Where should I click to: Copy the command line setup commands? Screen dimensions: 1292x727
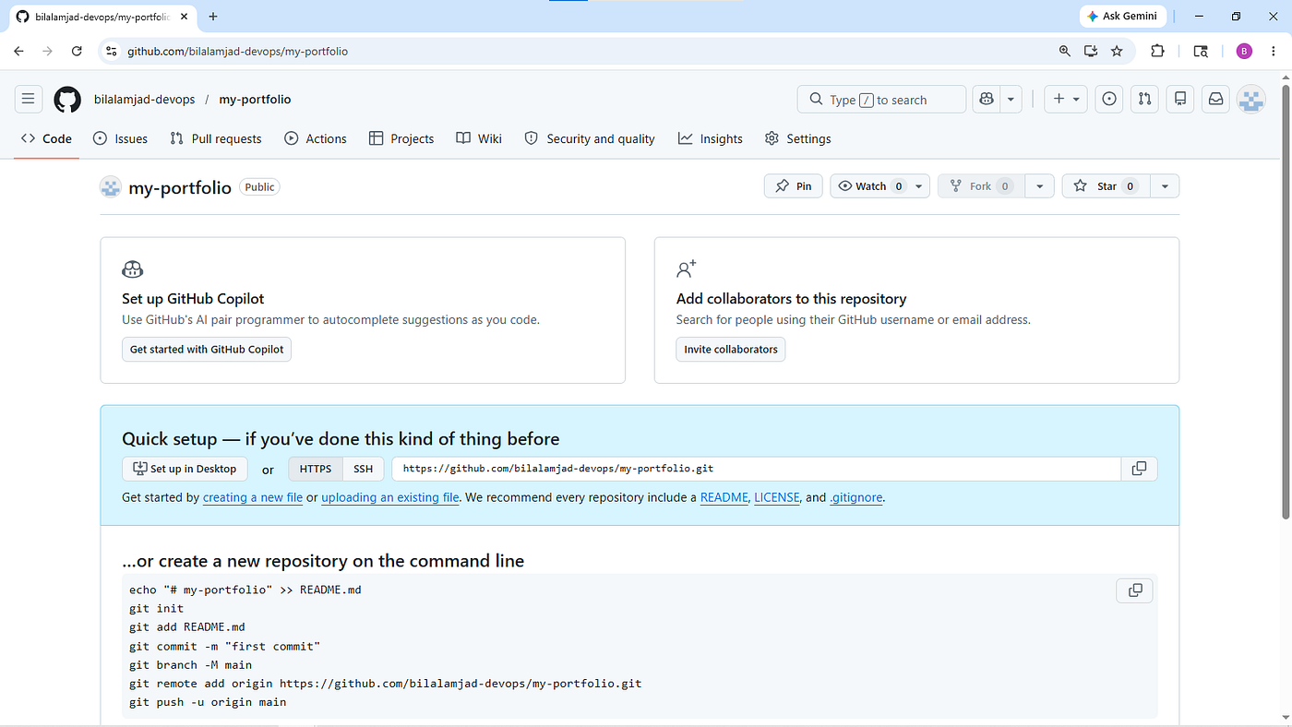coord(1135,590)
